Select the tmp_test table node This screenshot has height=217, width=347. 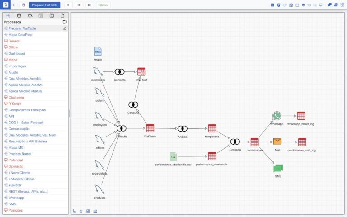pos(141,72)
